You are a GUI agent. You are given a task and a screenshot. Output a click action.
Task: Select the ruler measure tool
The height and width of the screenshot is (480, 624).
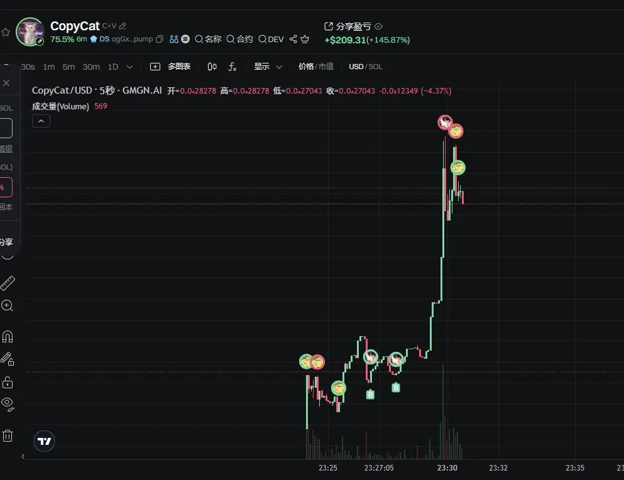tap(8, 283)
